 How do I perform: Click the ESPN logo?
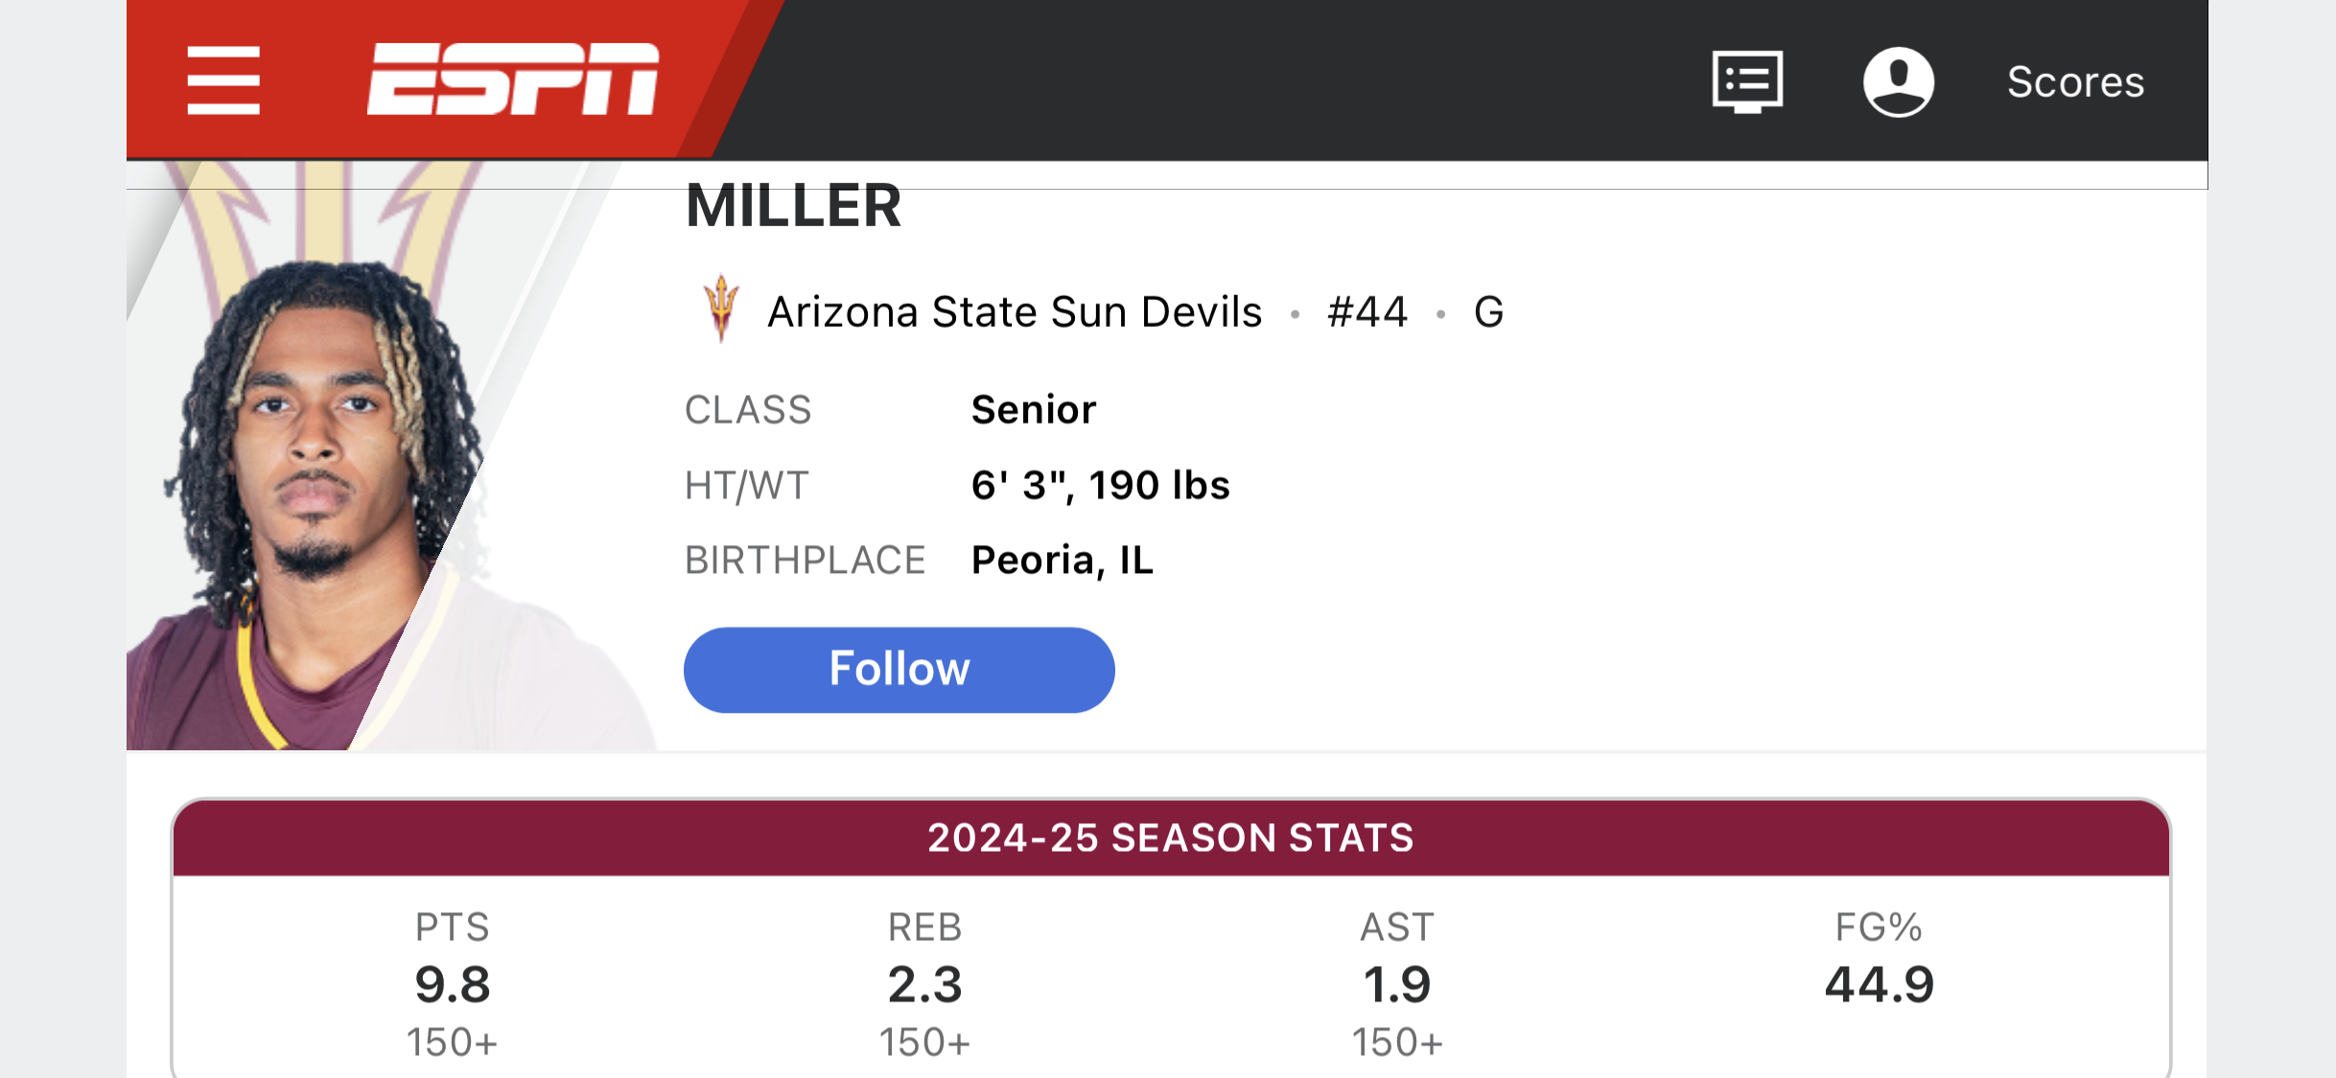(513, 80)
